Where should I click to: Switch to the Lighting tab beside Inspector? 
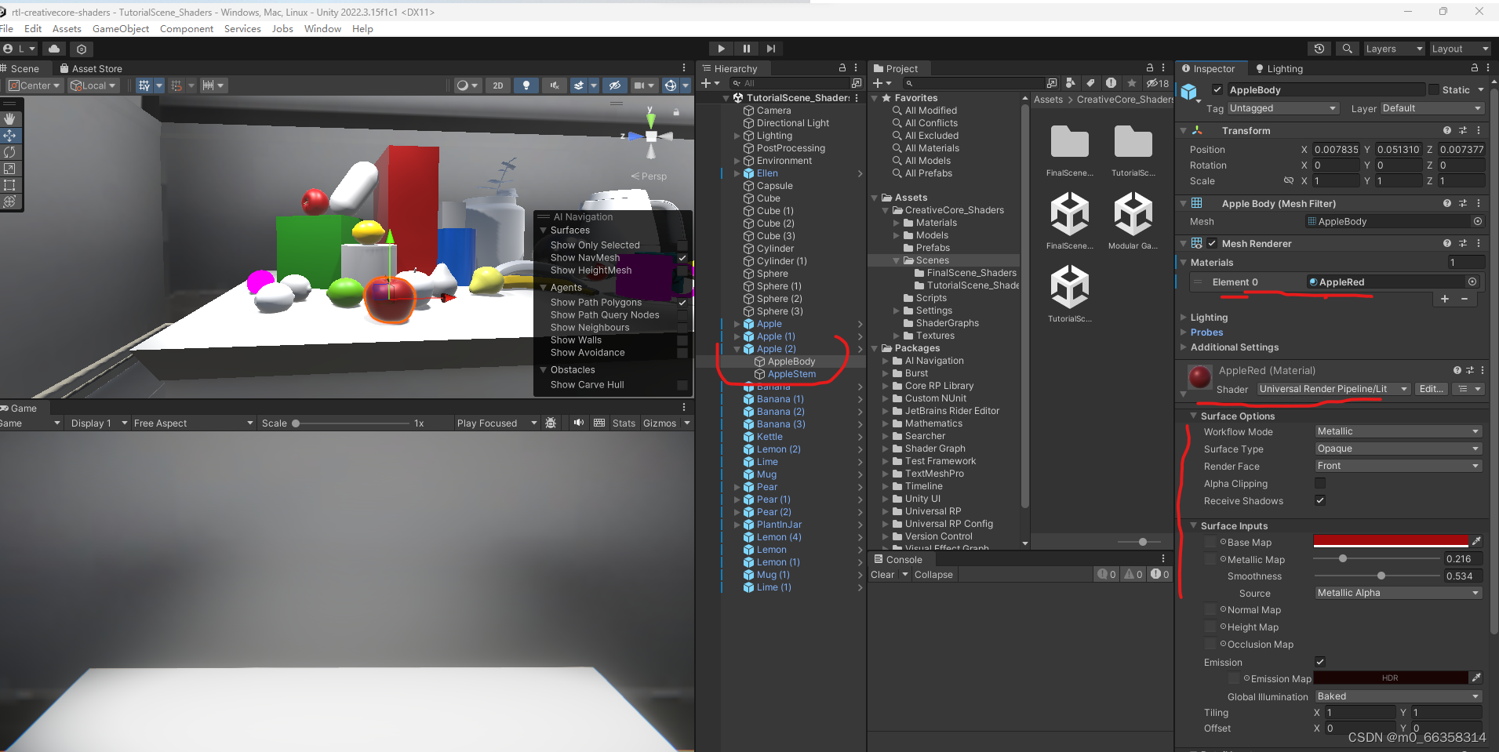pyautogui.click(x=1283, y=68)
